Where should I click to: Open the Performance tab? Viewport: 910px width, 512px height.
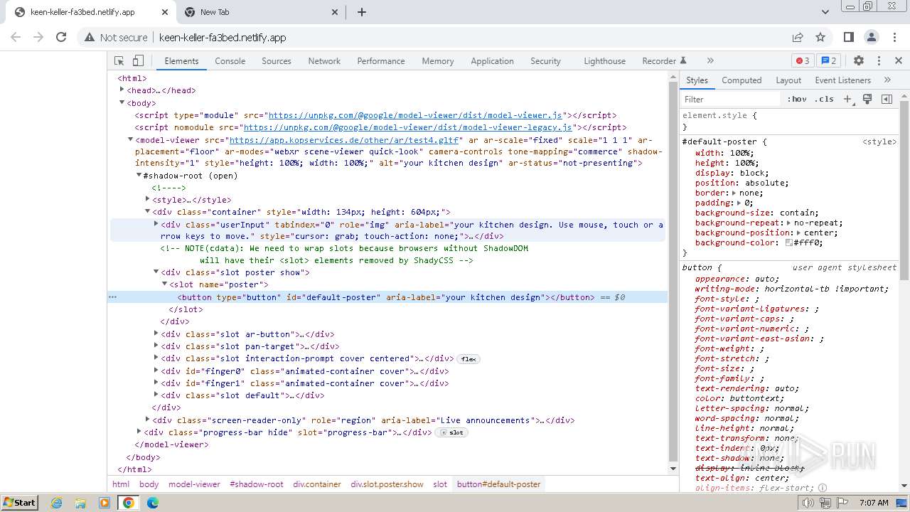[x=381, y=61]
